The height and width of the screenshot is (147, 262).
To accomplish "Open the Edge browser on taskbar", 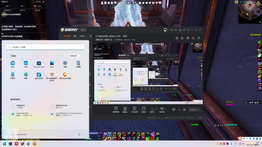I will (x=28, y=144).
